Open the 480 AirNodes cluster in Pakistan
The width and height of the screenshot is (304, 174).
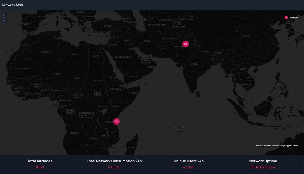coord(186,44)
